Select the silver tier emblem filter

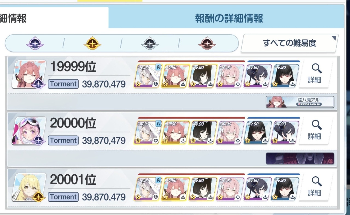(150, 43)
